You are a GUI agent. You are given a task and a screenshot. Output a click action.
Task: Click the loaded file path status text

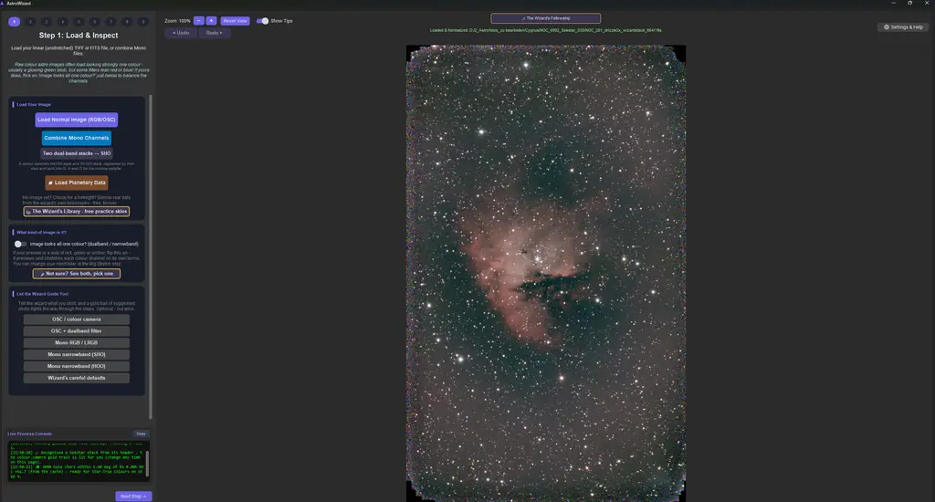click(546, 30)
